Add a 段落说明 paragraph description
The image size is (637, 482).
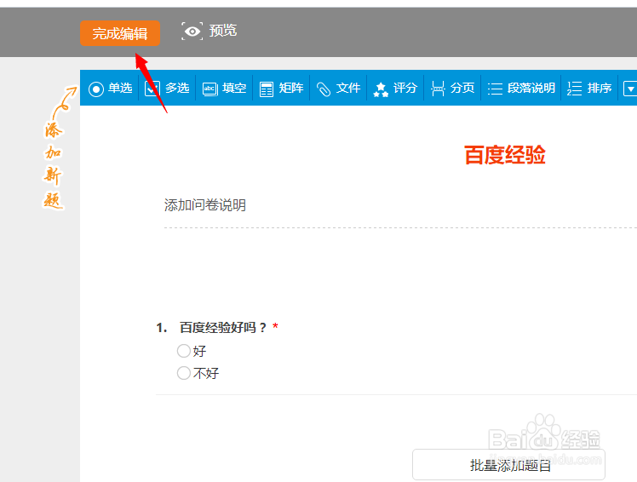pos(521,89)
